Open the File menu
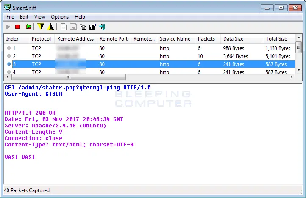Viewport: 306px width, 198px height. 10,17
